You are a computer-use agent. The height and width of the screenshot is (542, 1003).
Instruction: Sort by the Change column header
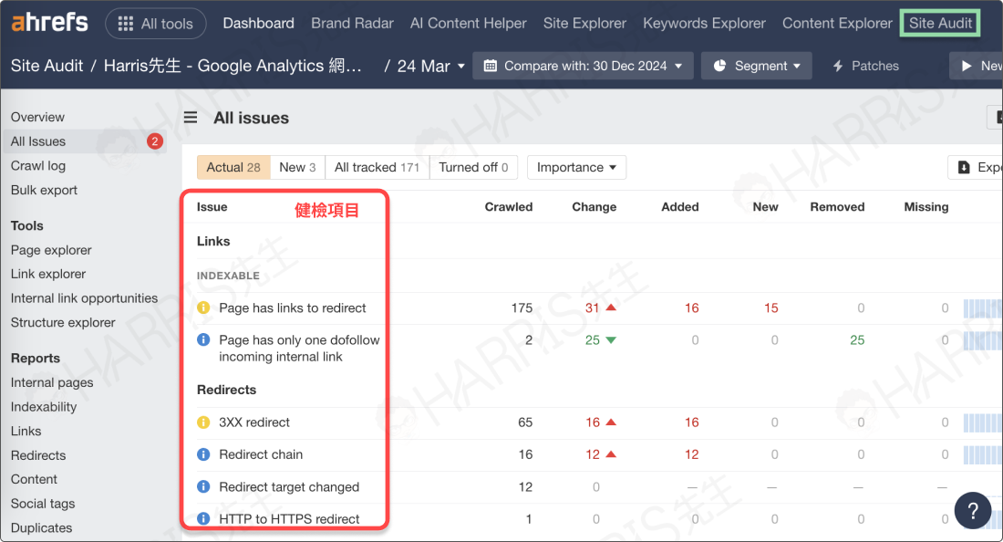click(x=594, y=207)
